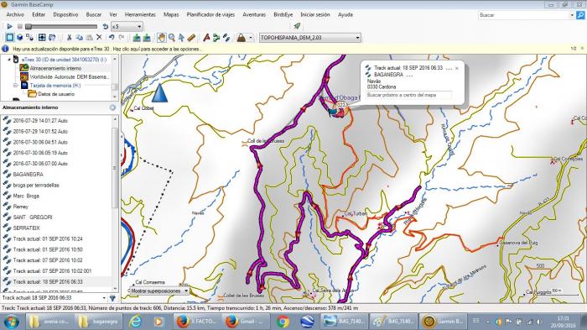Click the undo arrow icon
The height and width of the screenshot is (330, 587).
click(x=112, y=38)
